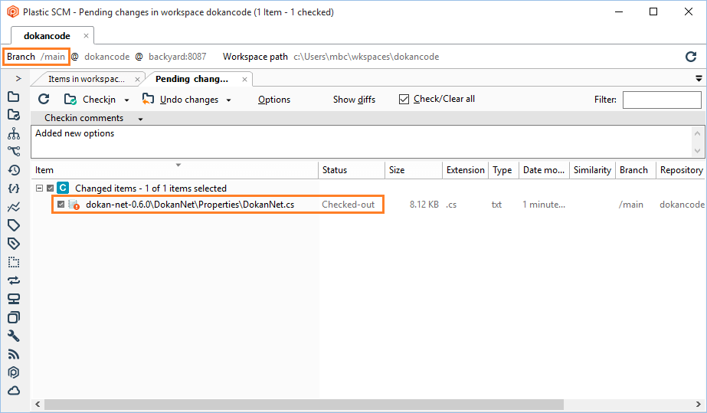Click the Show diffs button
This screenshot has width=707, height=413.
tap(354, 100)
